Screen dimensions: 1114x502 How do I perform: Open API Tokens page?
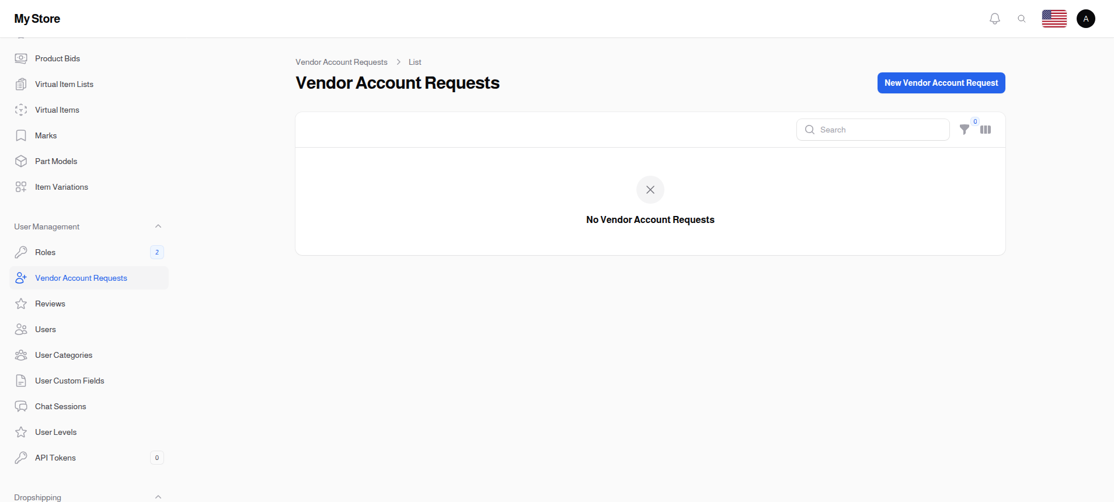[x=89, y=458]
